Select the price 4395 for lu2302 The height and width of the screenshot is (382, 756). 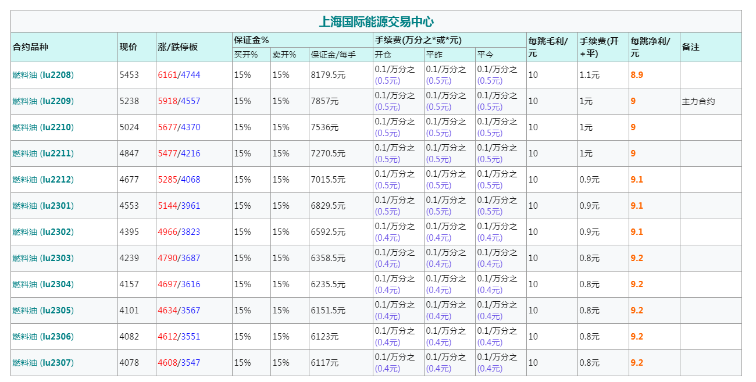[x=130, y=232]
